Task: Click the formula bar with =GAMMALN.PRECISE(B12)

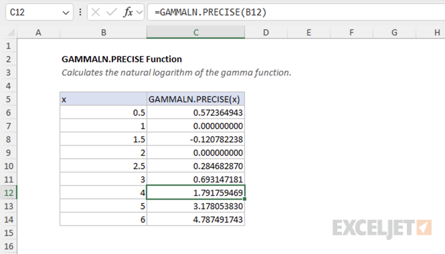Action: 296,12
